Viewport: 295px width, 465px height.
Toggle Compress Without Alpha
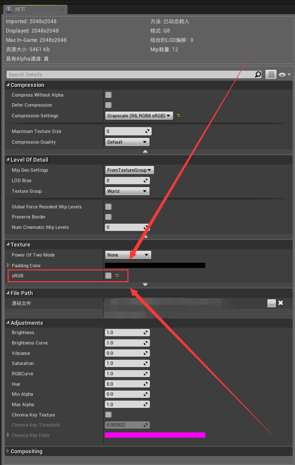pos(108,95)
